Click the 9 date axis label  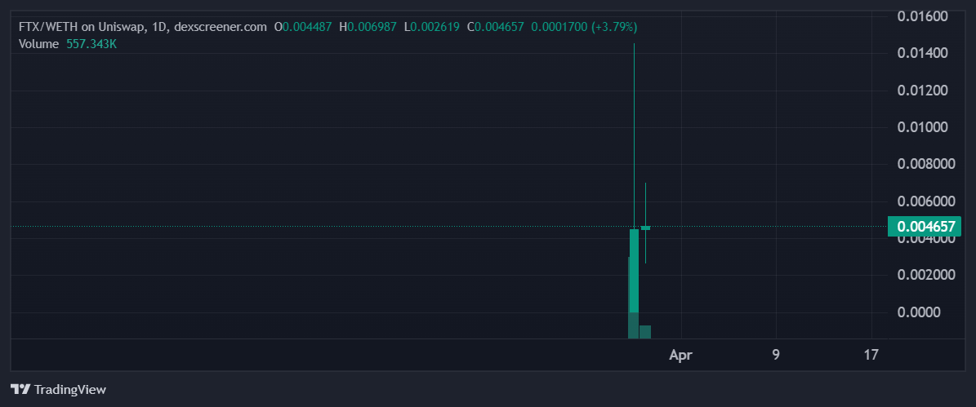(776, 355)
